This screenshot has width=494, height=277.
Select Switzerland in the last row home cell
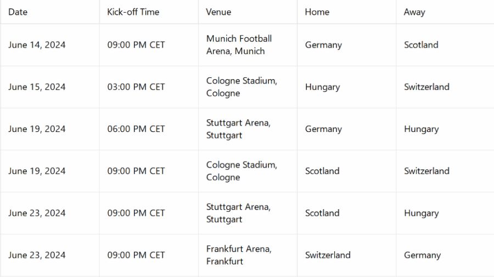pos(328,255)
